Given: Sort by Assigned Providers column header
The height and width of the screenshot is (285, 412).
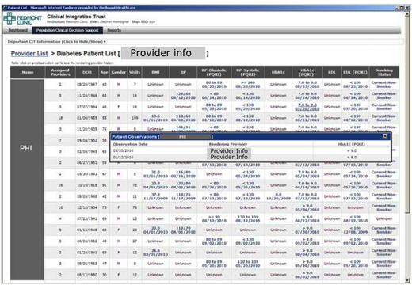Looking at the screenshot, I should (x=60, y=72).
